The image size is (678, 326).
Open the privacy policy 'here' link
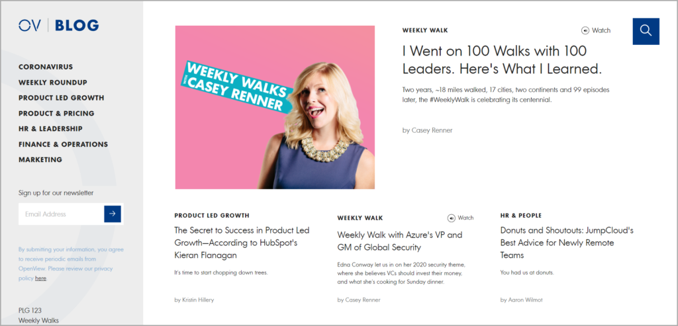point(40,278)
